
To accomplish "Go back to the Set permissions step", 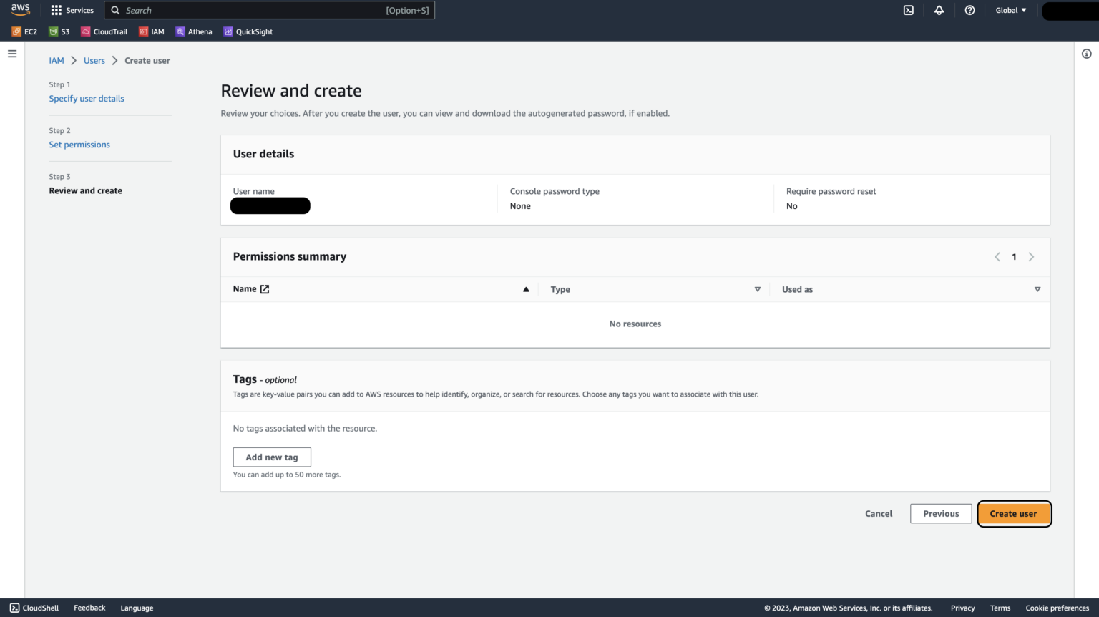I will point(79,144).
